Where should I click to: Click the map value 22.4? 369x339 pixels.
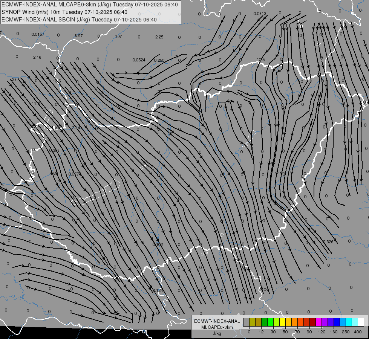pos(76,128)
